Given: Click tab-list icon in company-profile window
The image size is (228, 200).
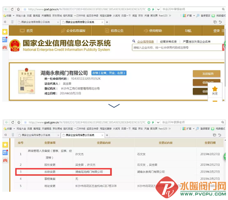Looking at the screenshot, I should click(215, 22).
